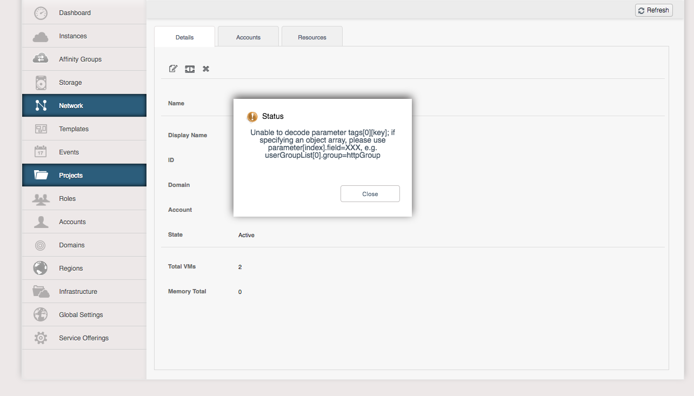
Task: Go to Infrastructure section
Action: 84,291
